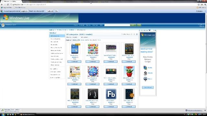This screenshot has height=116, width=207.
Task: Reload the page with the refresh icon
Action: [8, 5]
